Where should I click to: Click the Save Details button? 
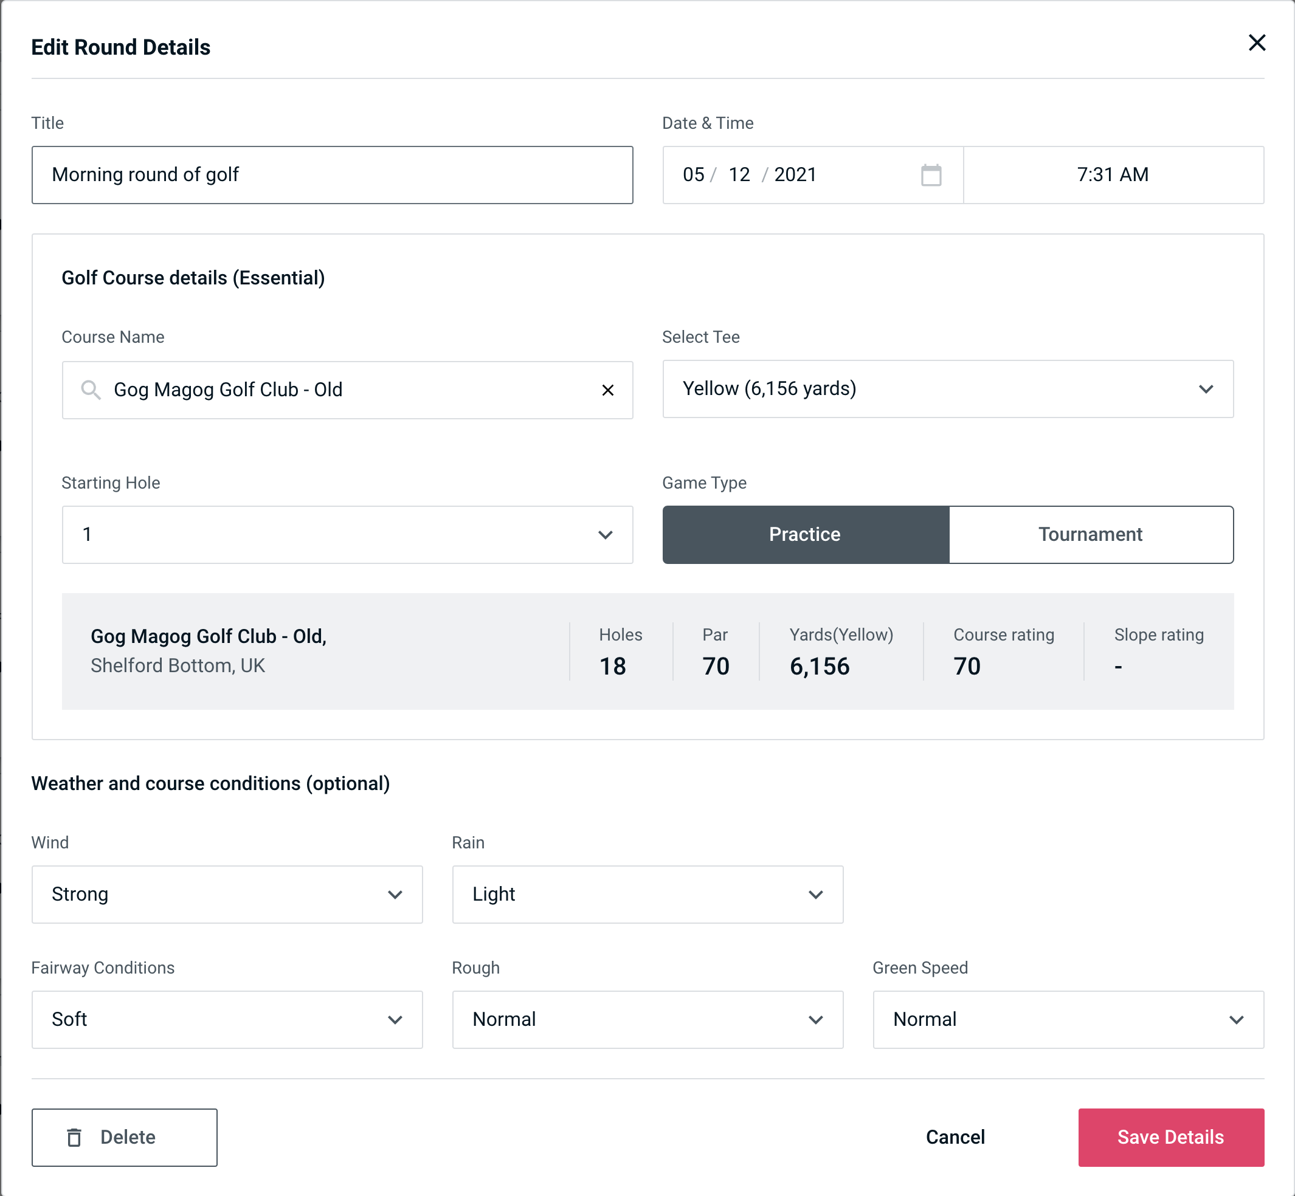click(x=1170, y=1136)
